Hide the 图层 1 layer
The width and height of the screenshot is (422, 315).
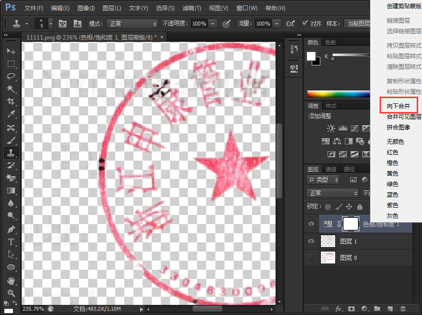[311, 241]
